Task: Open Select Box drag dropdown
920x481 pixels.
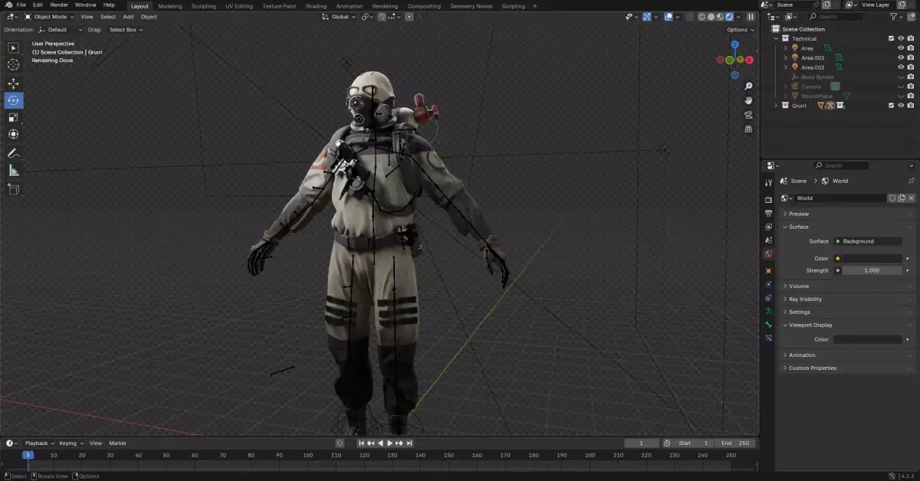Action: 125,30
